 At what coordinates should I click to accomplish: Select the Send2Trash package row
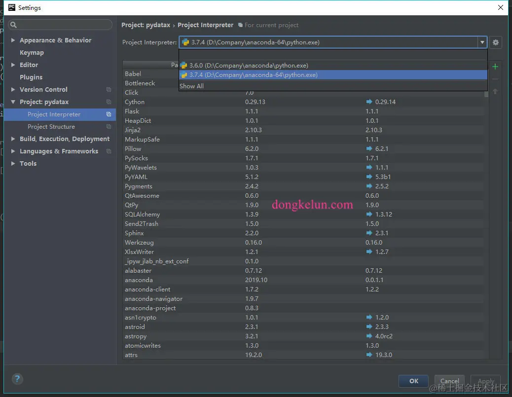tap(304, 223)
